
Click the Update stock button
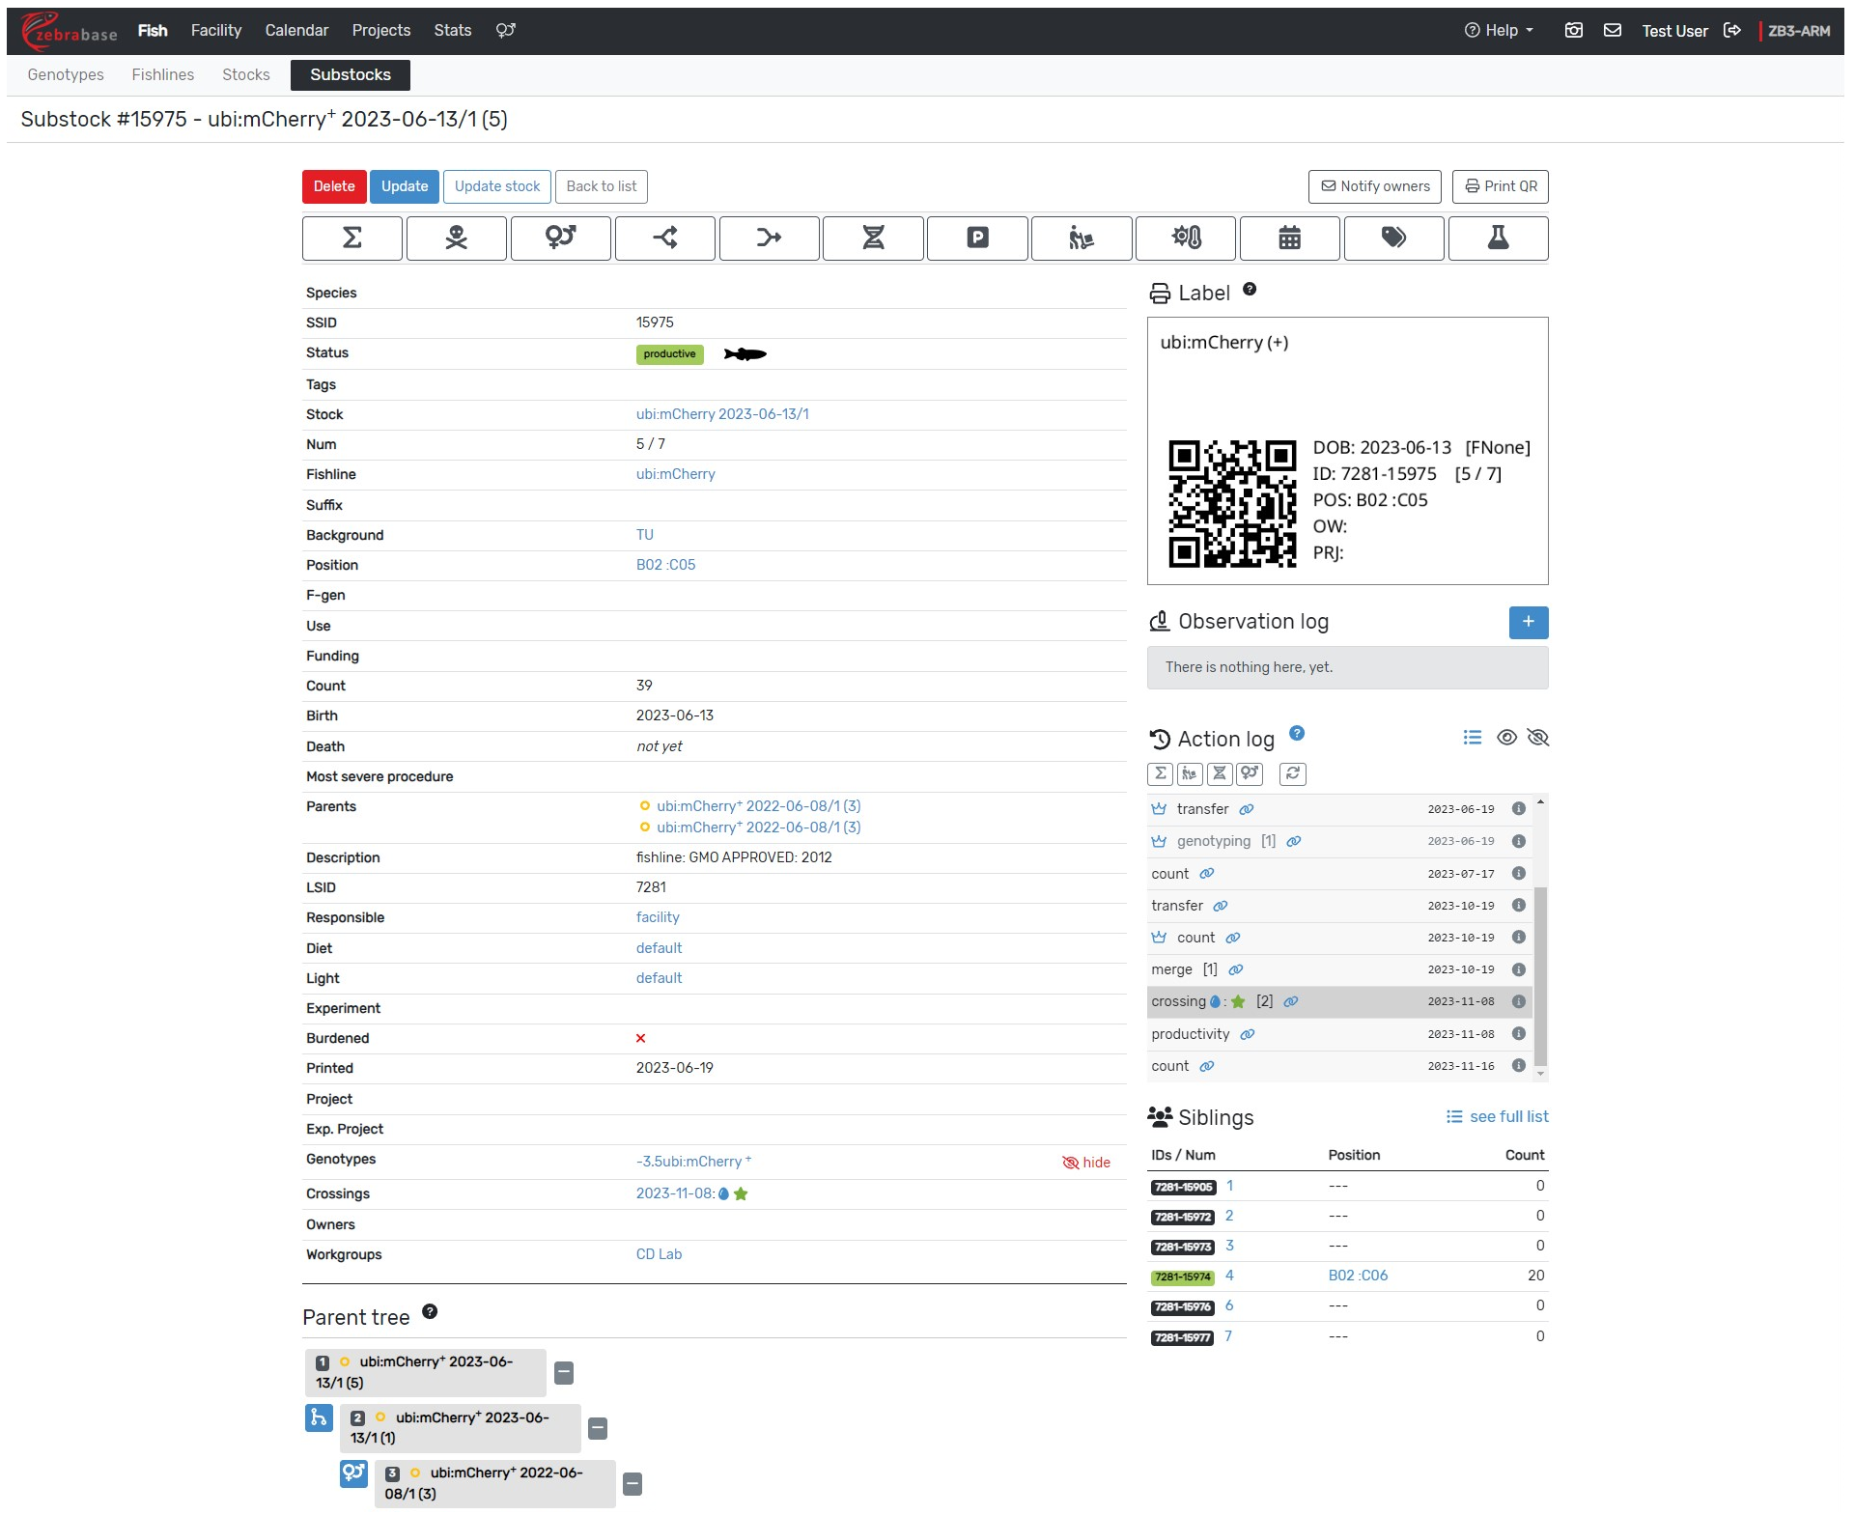tap(496, 186)
